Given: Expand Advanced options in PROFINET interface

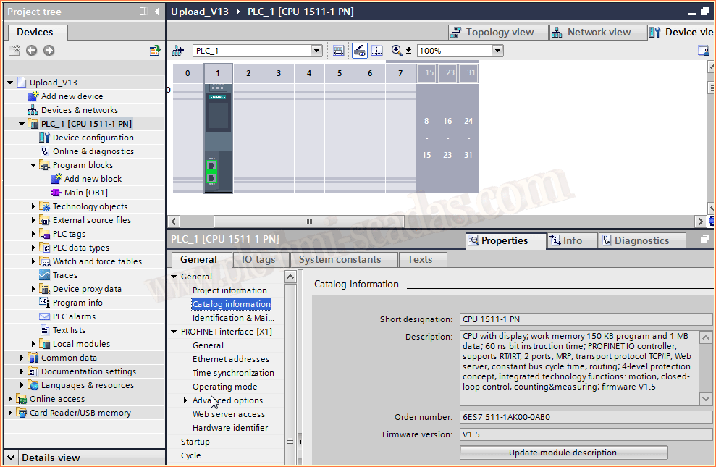Looking at the screenshot, I should point(185,400).
